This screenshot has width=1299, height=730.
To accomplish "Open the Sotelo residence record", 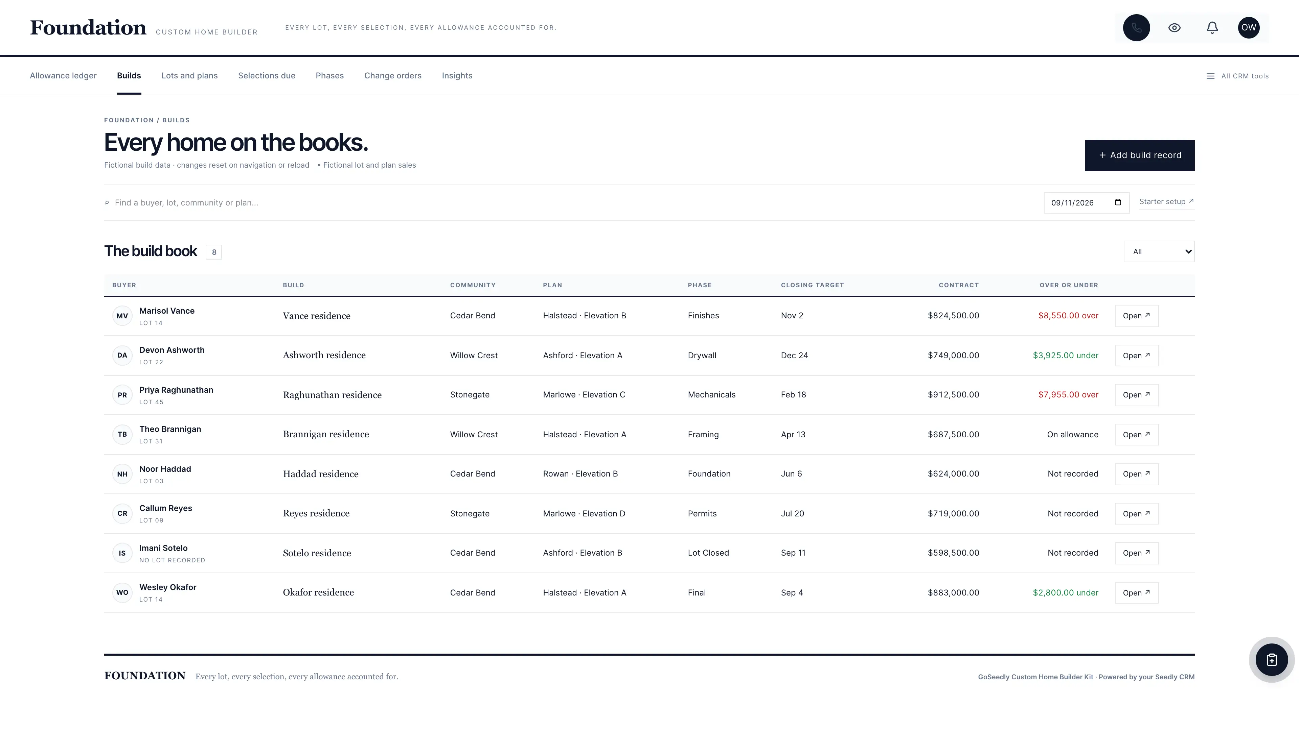I will (x=1137, y=553).
